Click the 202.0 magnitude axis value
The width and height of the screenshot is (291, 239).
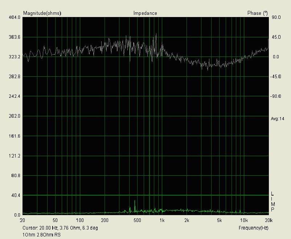(15, 116)
